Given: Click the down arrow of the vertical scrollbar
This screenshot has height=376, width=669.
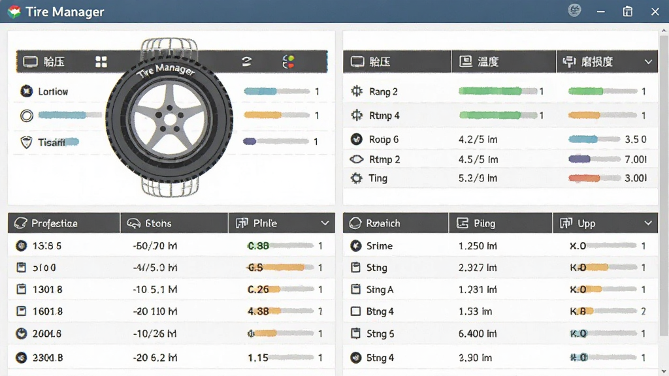Looking at the screenshot, I should pyautogui.click(x=664, y=371).
